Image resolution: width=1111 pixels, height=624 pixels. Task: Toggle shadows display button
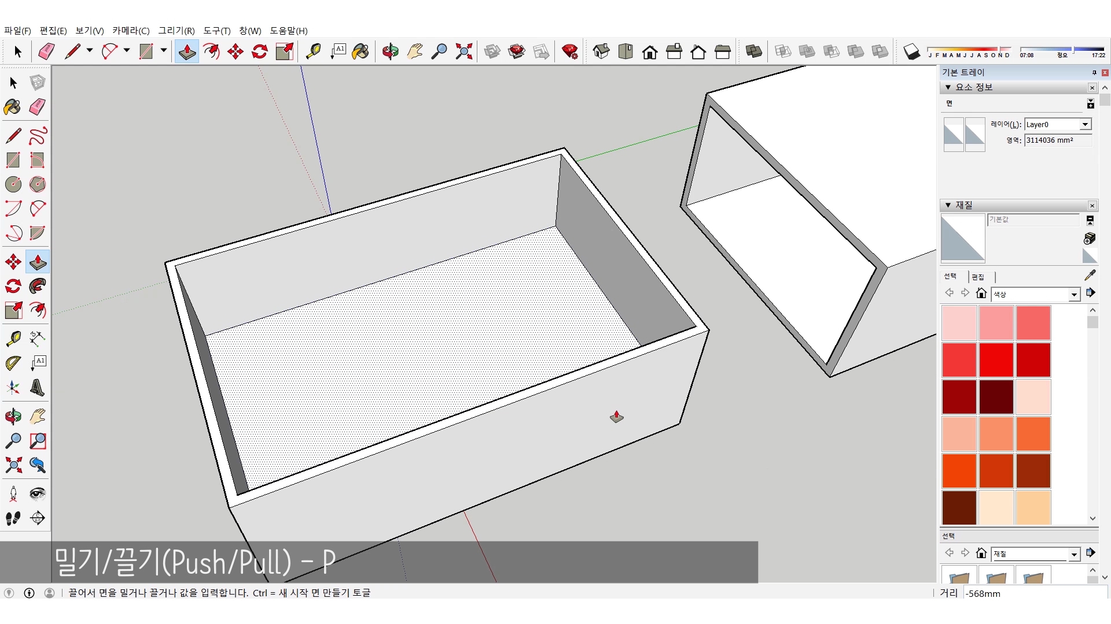click(911, 52)
